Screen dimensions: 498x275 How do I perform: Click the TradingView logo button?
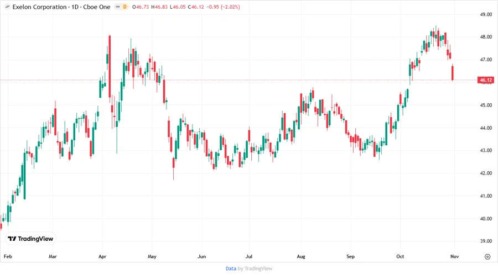pos(30,239)
